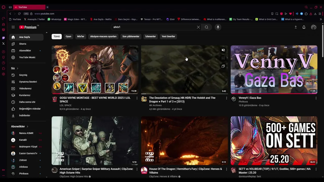Open the Ana Sayfa - Netflix bookmark
Image resolution: width=324 pixels, height=182 pixels.
coord(100,19)
